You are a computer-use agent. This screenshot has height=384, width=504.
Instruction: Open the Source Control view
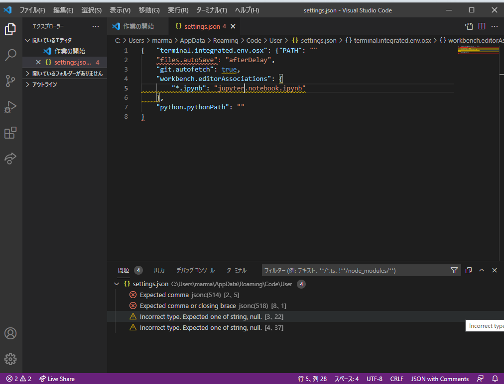tap(10, 81)
